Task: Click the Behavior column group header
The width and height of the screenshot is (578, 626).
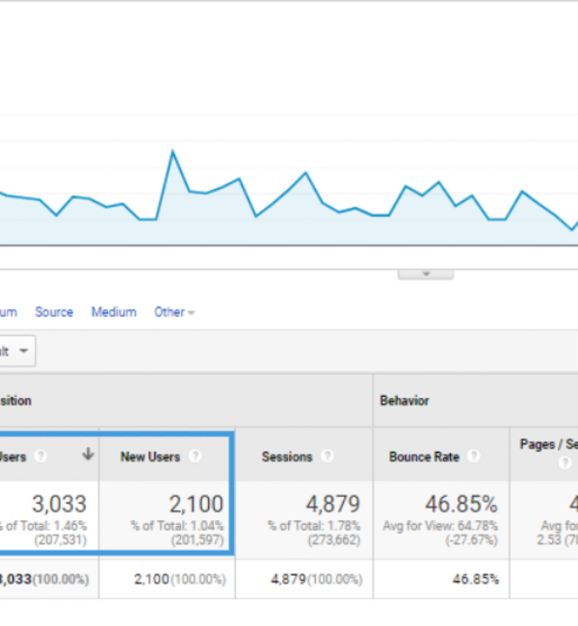Action: click(x=404, y=401)
